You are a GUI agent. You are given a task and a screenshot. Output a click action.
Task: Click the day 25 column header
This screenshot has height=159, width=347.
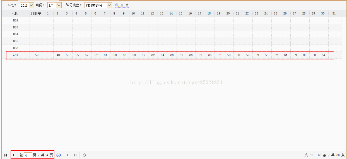click(276, 13)
